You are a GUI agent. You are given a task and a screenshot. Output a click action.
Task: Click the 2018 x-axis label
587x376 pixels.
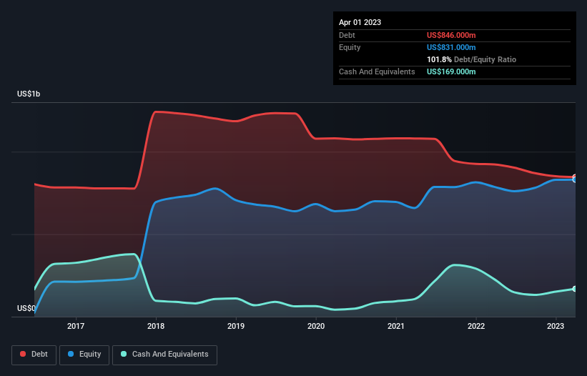(x=156, y=326)
